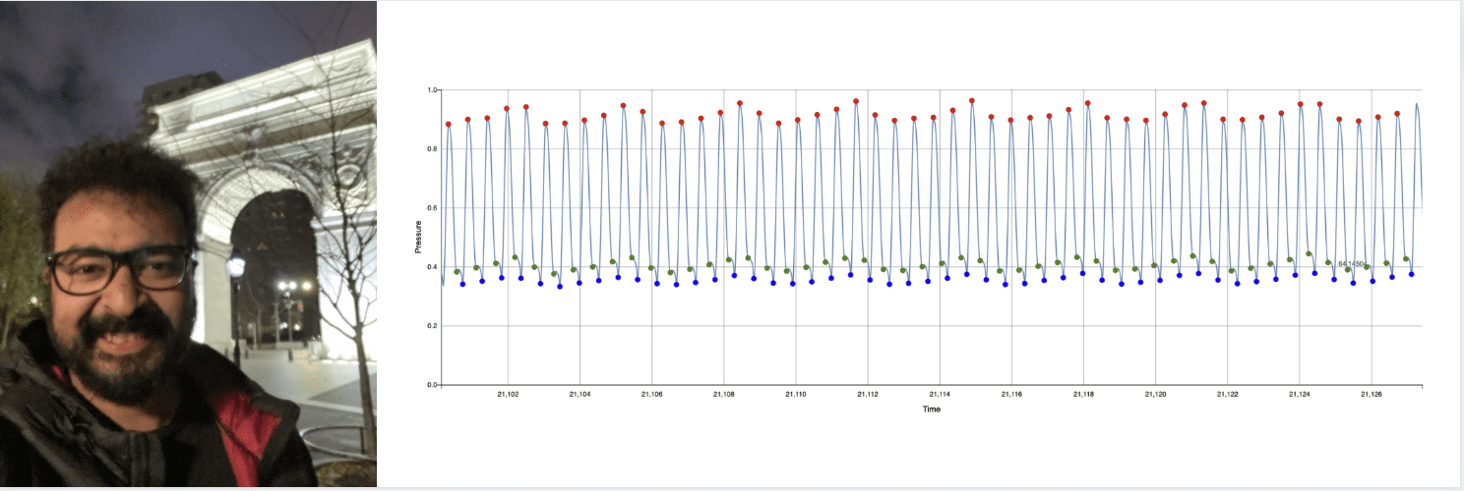Click the 21,110 time axis tick label

(795, 394)
